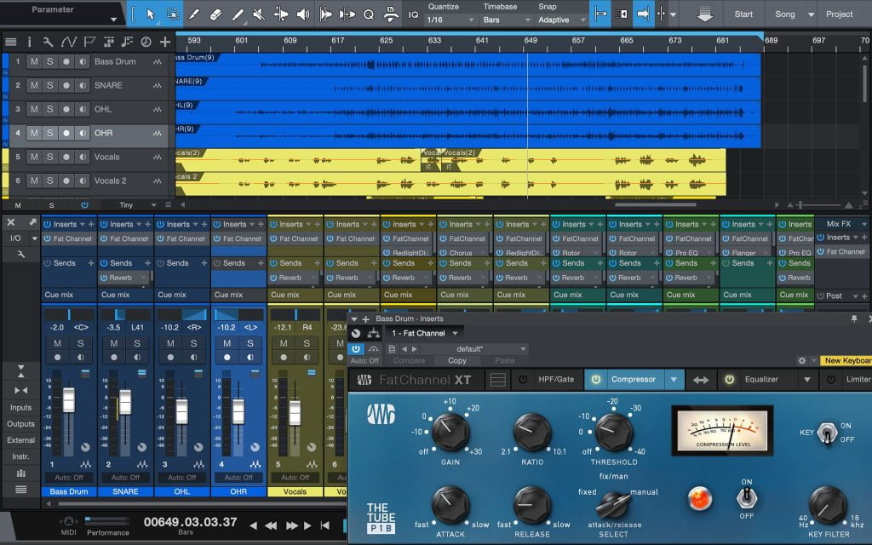Open the Snap Adaptive dropdown

click(562, 20)
